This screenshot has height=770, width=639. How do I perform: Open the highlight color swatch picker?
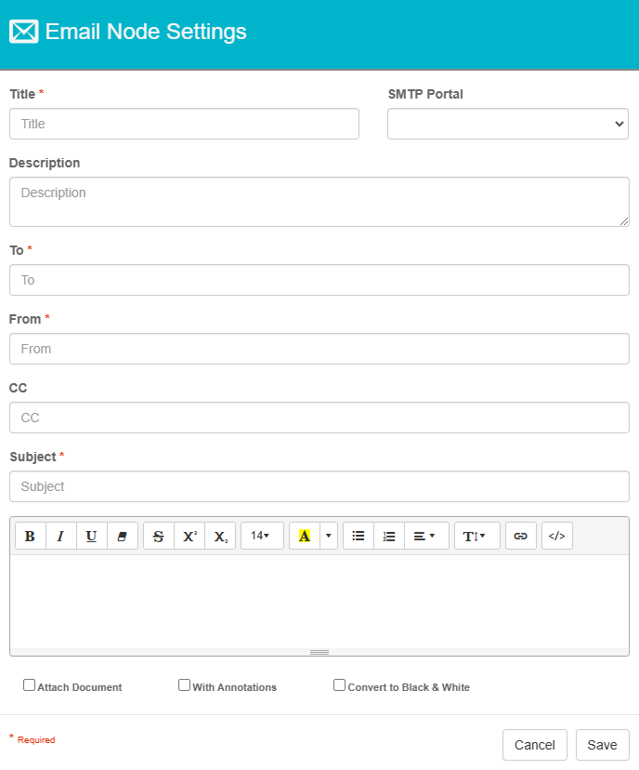(328, 536)
